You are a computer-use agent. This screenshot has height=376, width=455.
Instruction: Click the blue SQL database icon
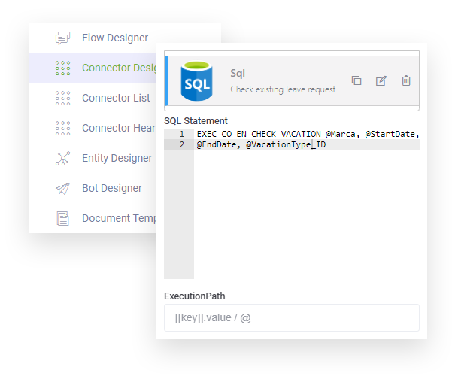click(x=196, y=80)
